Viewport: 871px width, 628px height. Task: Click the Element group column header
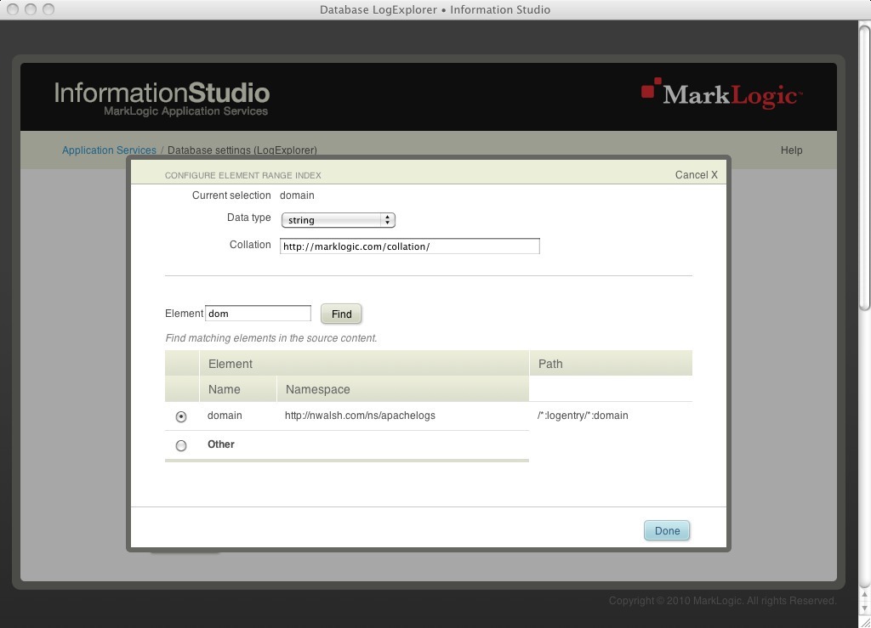click(x=364, y=364)
